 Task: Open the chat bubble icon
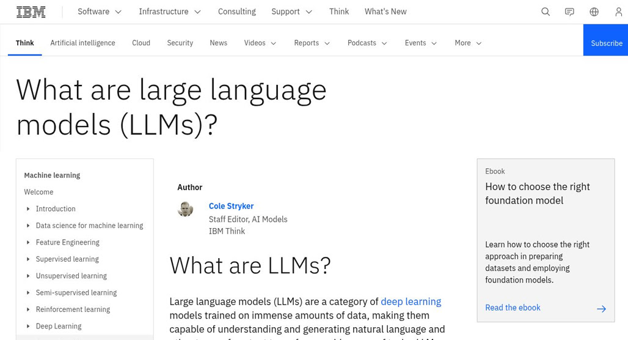[569, 12]
